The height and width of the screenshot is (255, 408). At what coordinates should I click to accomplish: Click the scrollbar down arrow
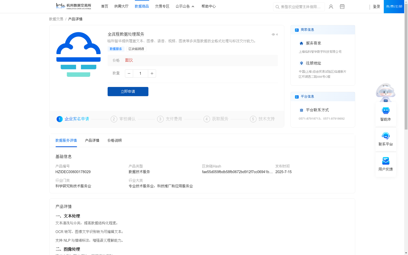[406, 253]
